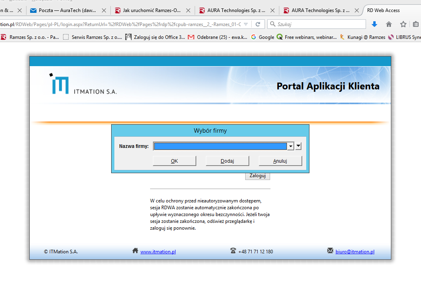This screenshot has width=421, height=285.
Task: Click the envelope icon next to biuro@itmation.pl
Action: (330, 251)
